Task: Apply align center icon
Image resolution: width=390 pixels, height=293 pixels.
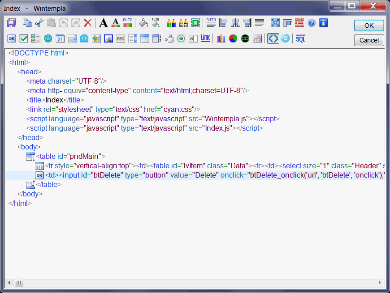Action: coord(235,23)
